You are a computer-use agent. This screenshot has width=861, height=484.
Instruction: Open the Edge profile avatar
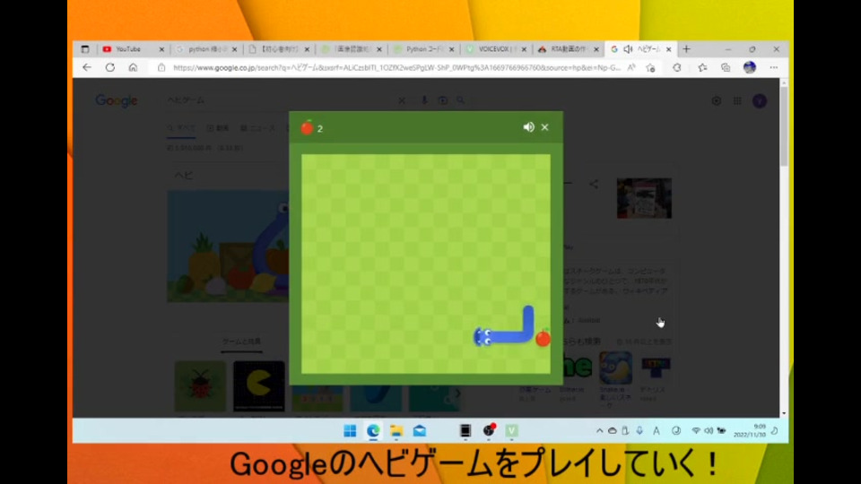tap(750, 67)
